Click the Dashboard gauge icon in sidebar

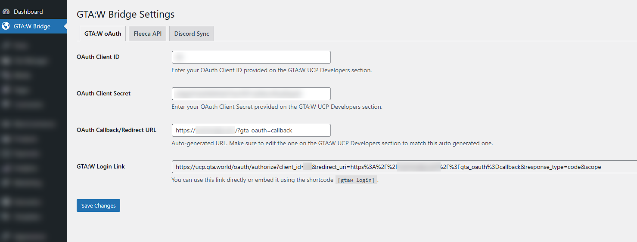tap(6, 12)
